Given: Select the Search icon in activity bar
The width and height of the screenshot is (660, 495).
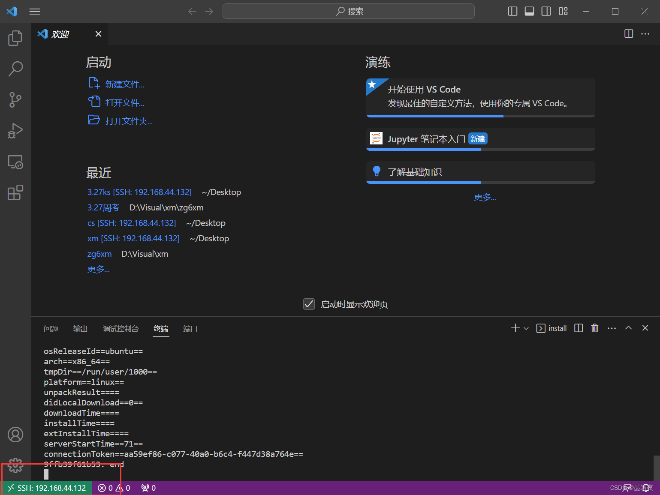Looking at the screenshot, I should coord(15,69).
